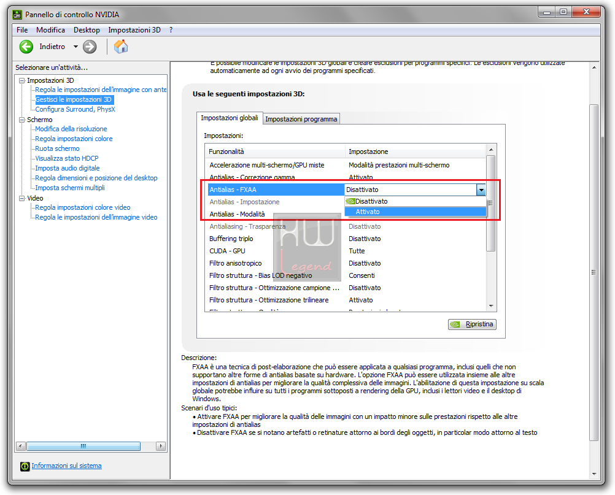
Task: Select the Buffering triplo row
Action: tap(345, 239)
